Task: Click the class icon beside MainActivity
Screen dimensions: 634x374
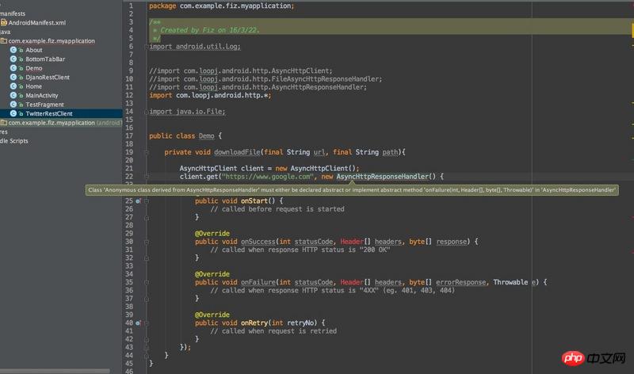Action: click(13, 95)
